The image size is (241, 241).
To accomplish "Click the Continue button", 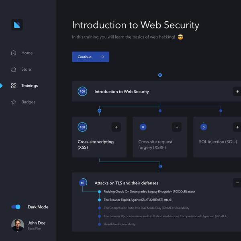I will pos(91,57).
